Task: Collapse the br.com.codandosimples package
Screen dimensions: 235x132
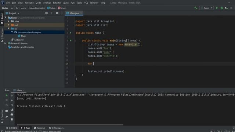Action: point(12,32)
